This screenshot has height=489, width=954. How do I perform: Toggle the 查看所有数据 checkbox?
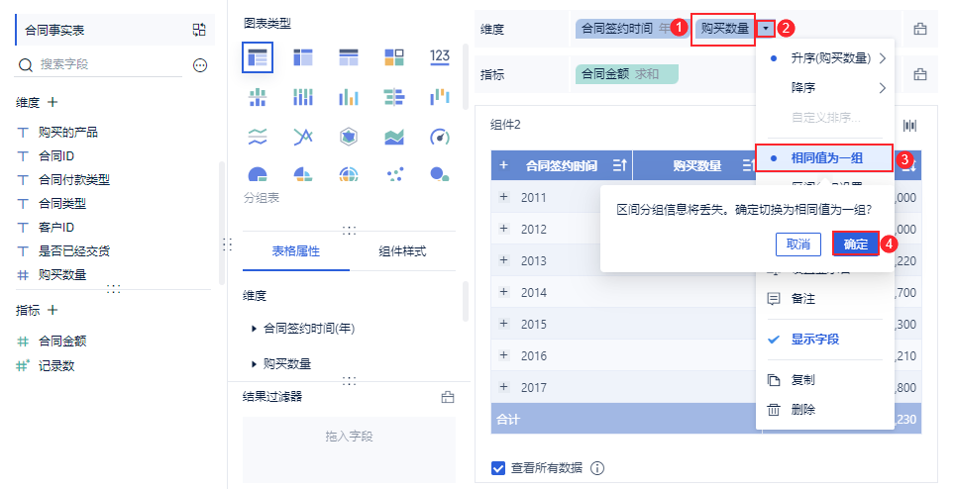498,468
